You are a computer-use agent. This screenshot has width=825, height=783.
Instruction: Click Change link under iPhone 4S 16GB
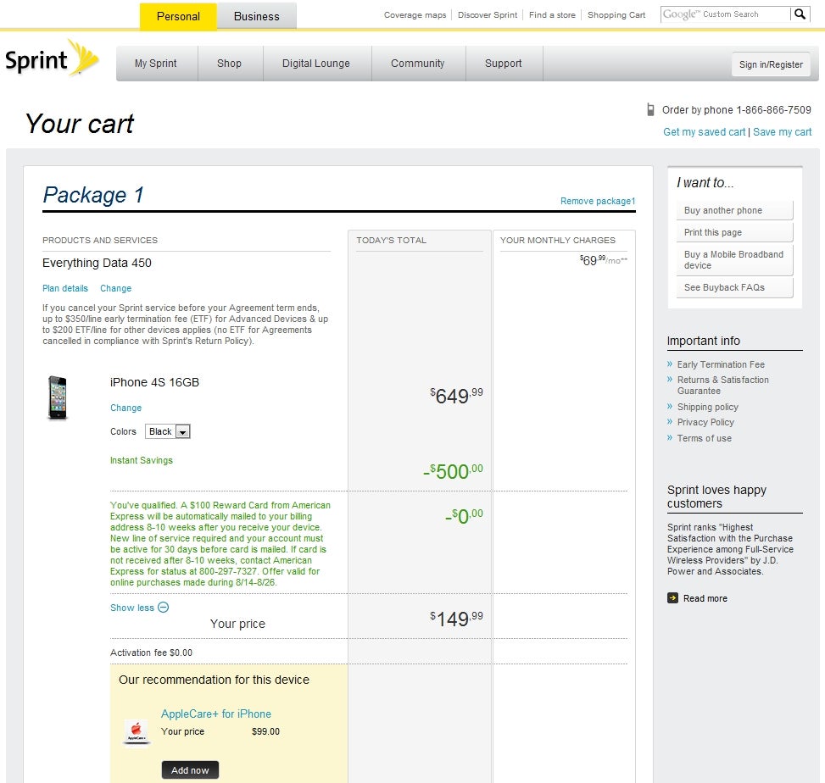[x=125, y=408]
